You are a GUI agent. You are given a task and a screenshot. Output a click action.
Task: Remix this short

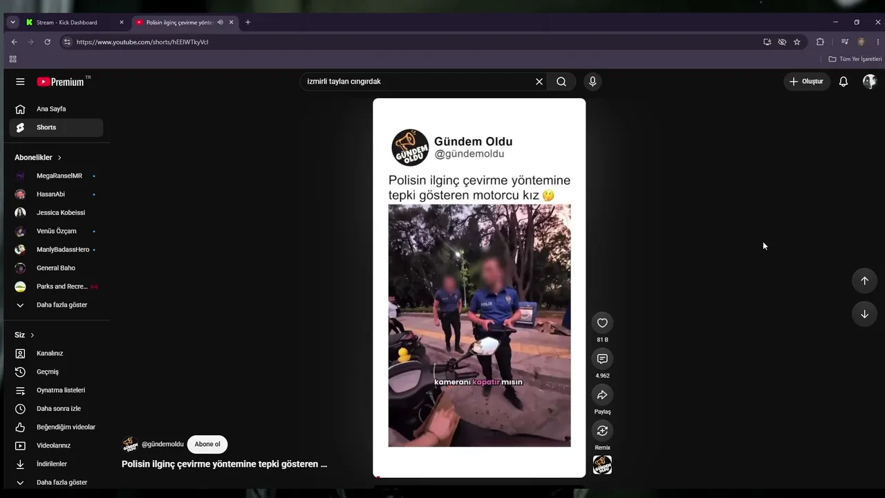click(602, 431)
